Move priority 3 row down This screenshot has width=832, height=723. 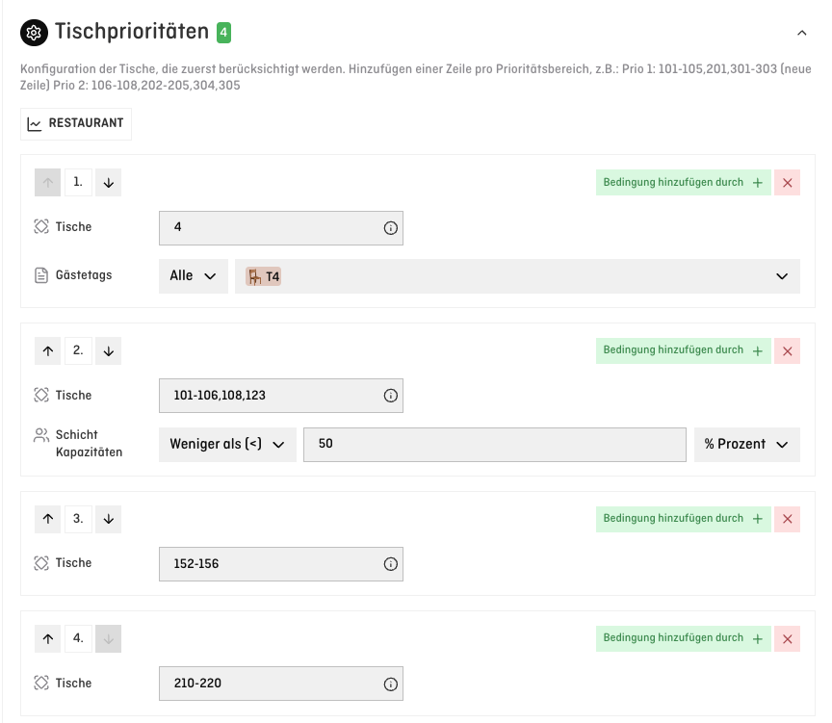point(108,519)
